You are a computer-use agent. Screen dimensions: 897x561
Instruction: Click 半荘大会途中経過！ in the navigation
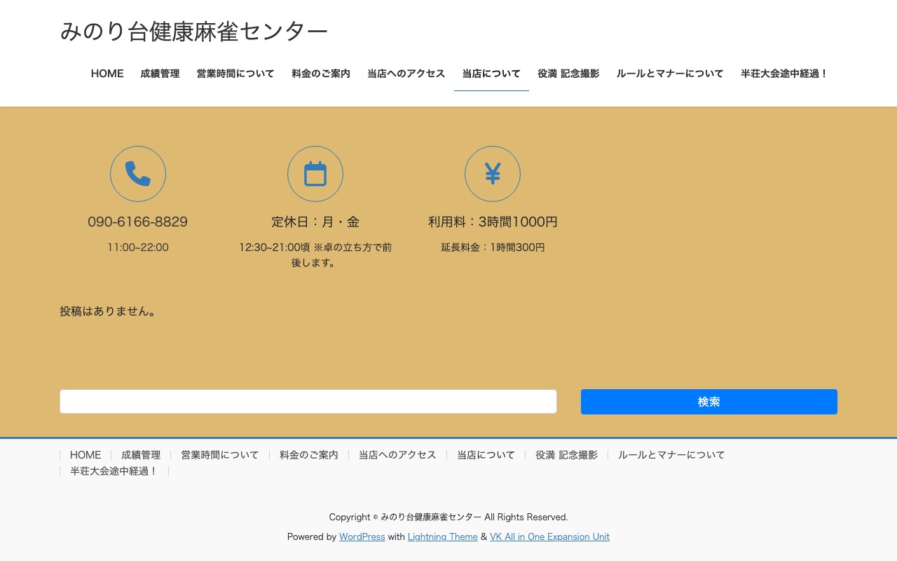[784, 73]
